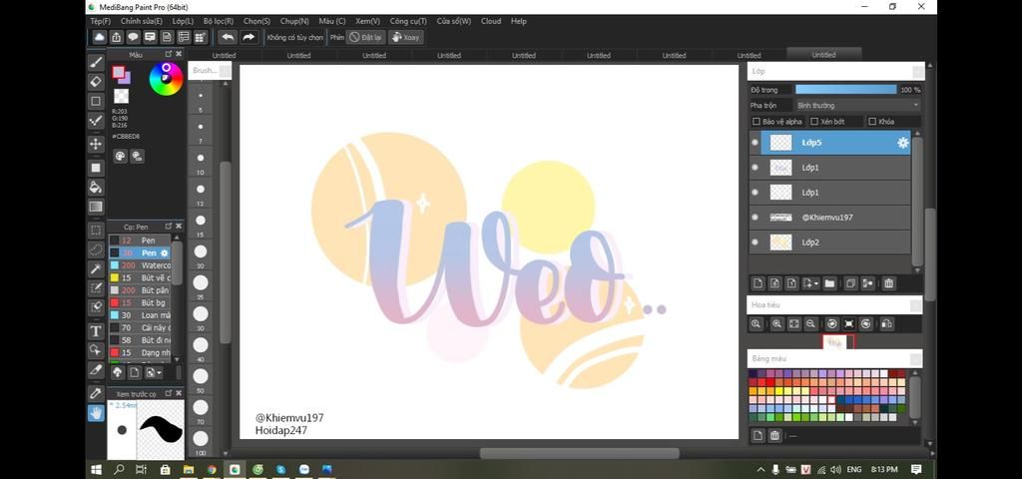Image resolution: width=1022 pixels, height=479 pixels.
Task: Select the Magic Wand tool
Action: coord(96,268)
